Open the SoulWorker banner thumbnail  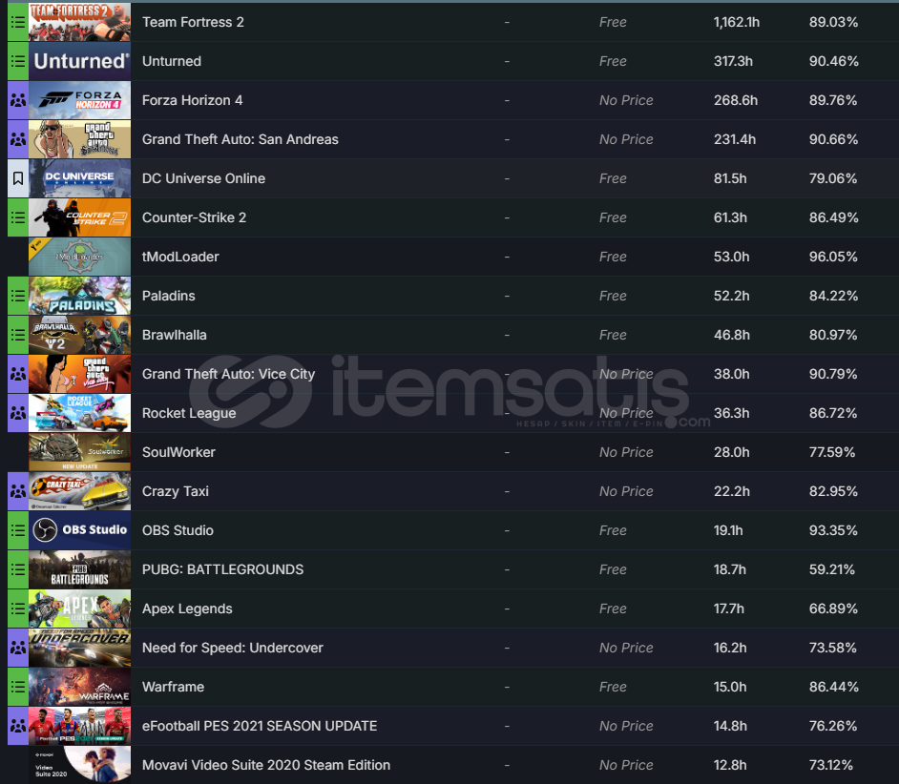(80, 452)
